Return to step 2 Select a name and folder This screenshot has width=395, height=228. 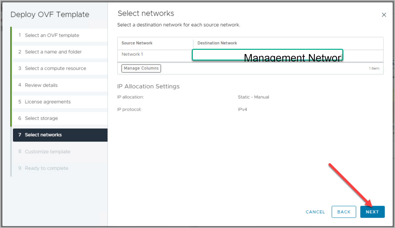coord(53,52)
